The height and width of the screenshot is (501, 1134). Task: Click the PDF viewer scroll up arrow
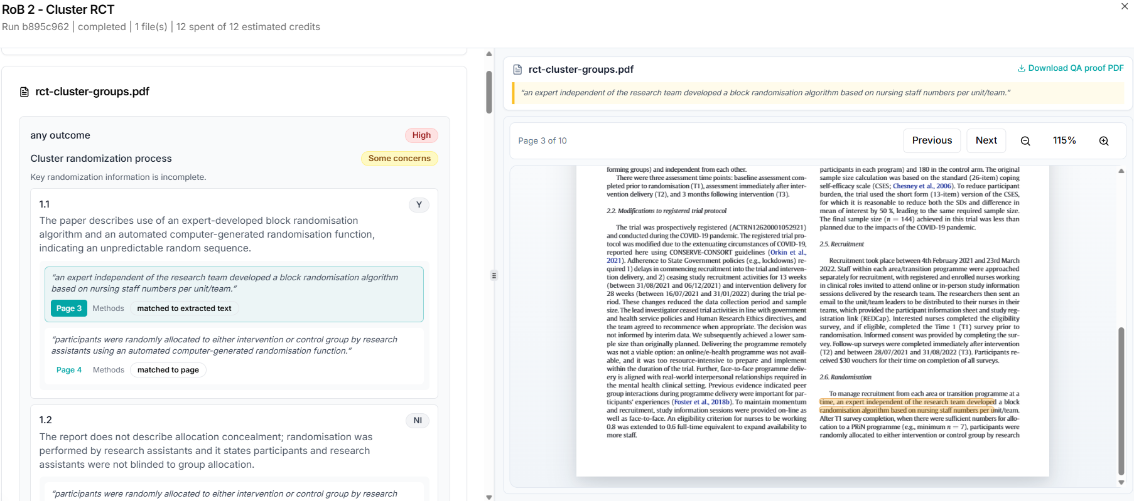click(x=1121, y=171)
